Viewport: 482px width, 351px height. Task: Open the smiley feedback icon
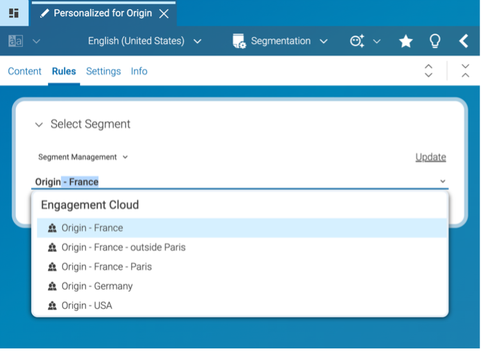coord(357,41)
